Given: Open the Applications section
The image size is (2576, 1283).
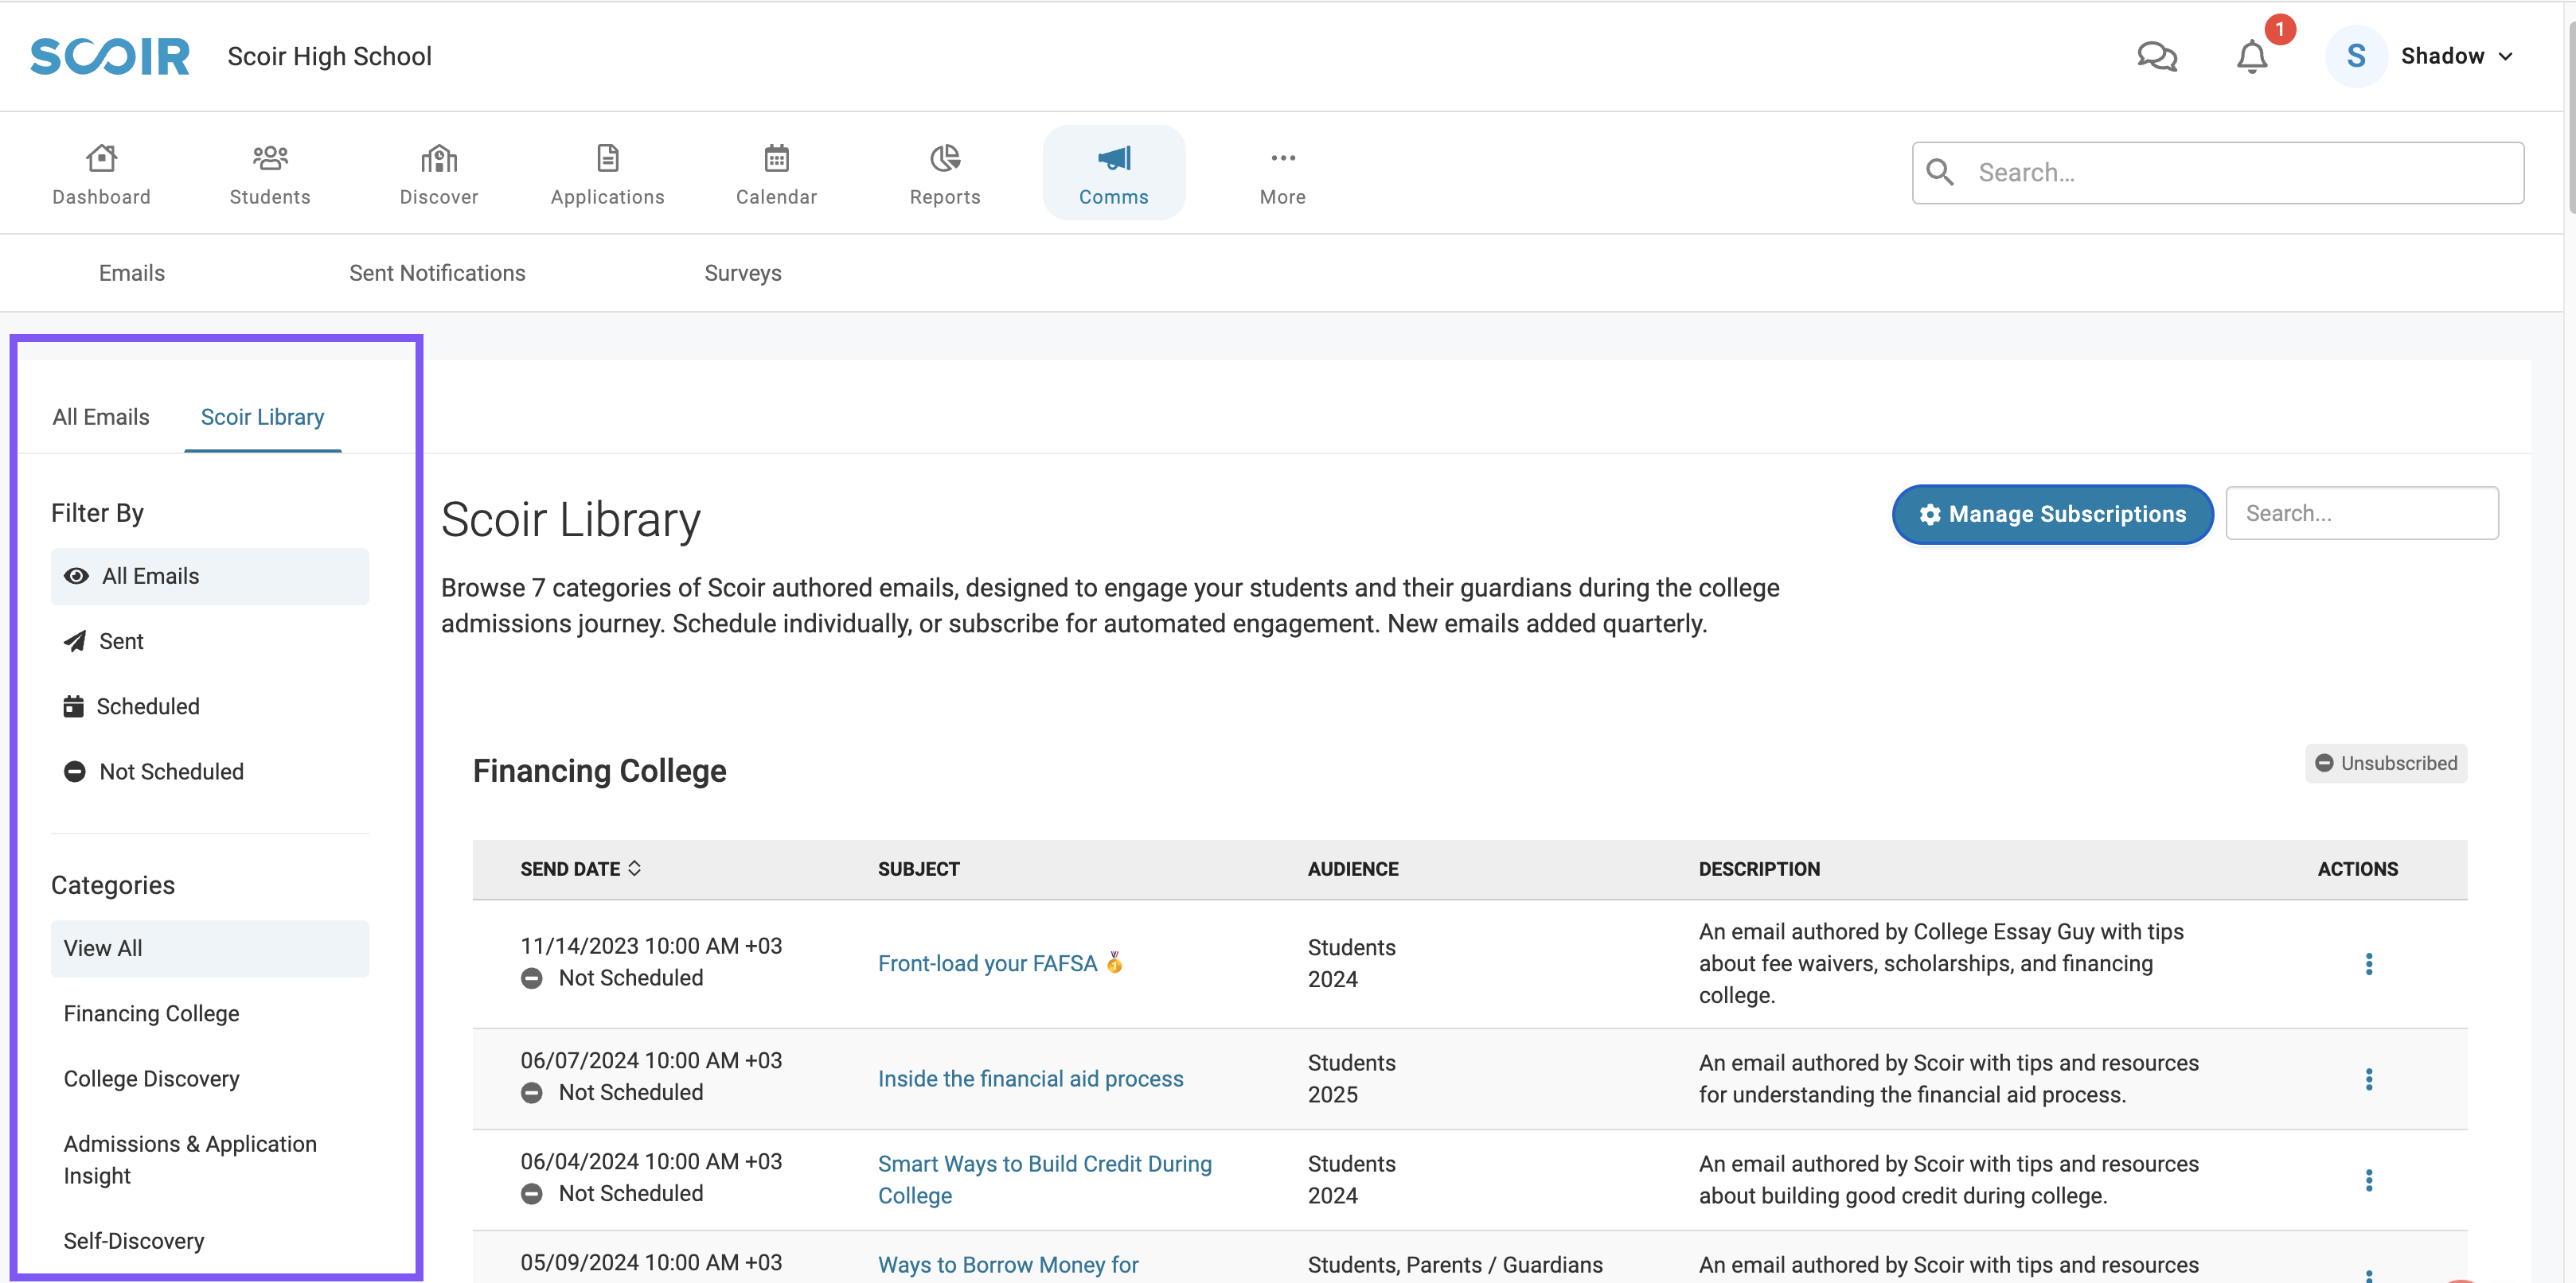Looking at the screenshot, I should tap(607, 173).
